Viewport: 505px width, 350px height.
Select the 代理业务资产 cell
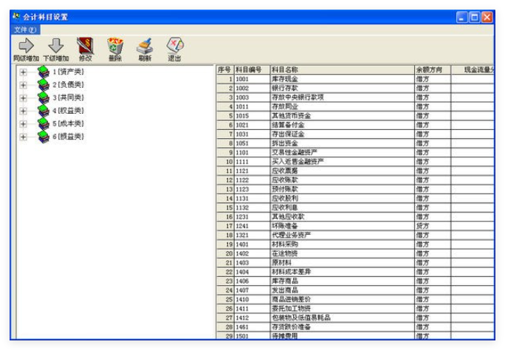tap(342, 235)
